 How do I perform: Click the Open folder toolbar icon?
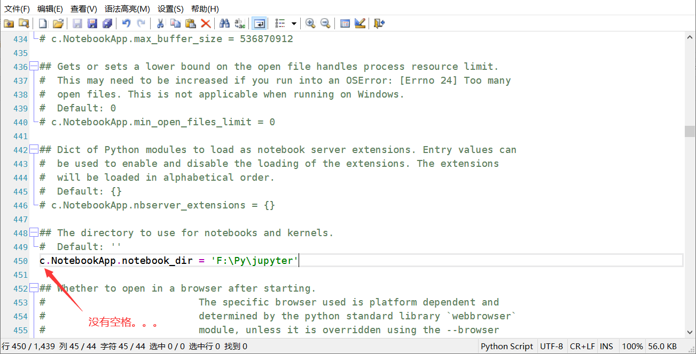point(58,23)
